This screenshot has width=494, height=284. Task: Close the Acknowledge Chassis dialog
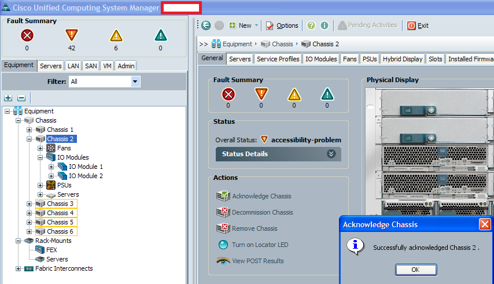pyautogui.click(x=485, y=224)
